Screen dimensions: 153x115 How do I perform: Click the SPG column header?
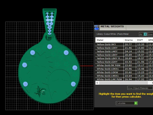point(150,40)
